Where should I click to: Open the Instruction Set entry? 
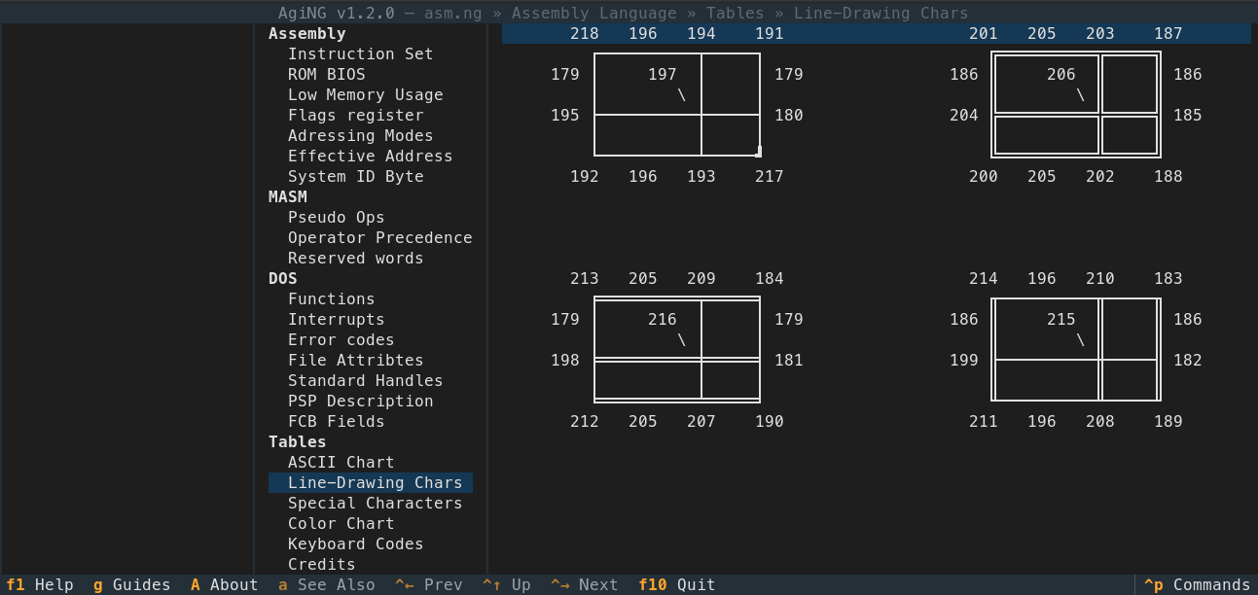(361, 54)
